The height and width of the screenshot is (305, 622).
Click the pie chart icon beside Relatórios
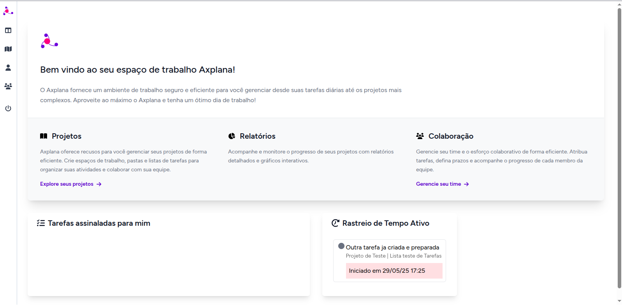pos(232,136)
